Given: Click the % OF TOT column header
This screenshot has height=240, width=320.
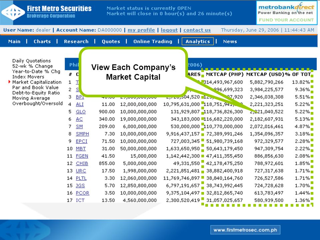Looking at the screenshot, I should coord(298,74).
